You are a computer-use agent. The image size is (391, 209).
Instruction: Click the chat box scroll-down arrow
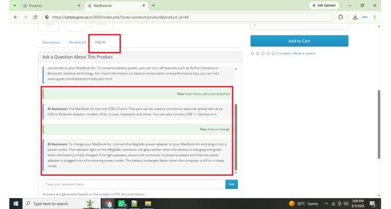point(236,173)
